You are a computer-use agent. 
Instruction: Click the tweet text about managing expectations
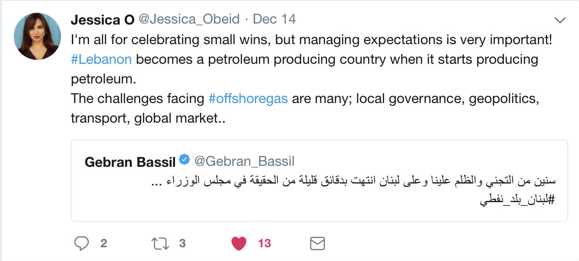tap(312, 40)
